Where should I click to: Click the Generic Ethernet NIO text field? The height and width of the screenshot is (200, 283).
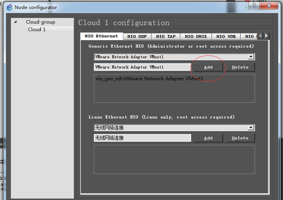pyautogui.click(x=143, y=67)
